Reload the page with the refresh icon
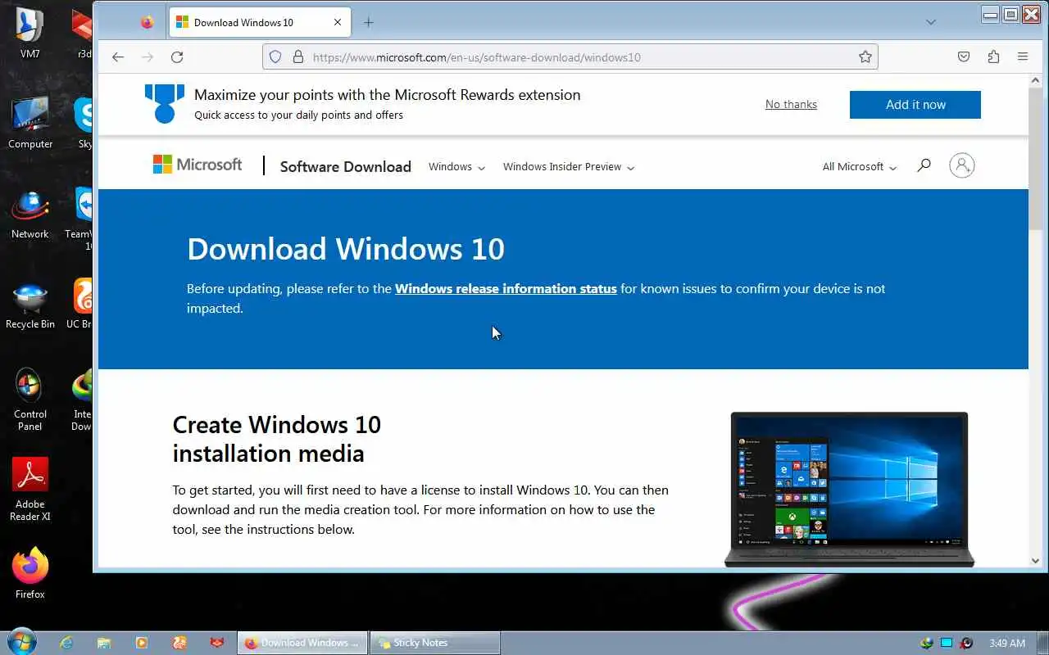The height and width of the screenshot is (655, 1049). click(177, 56)
